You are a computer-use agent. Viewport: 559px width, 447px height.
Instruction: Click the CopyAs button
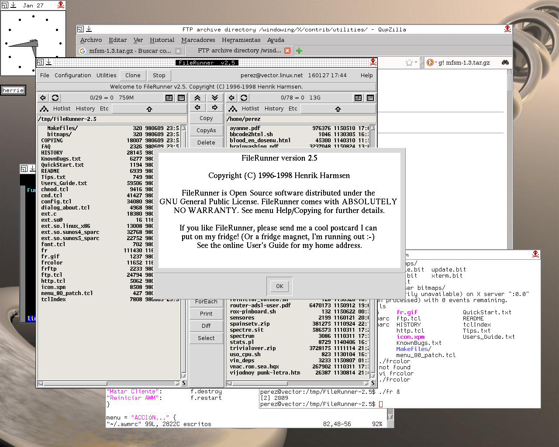click(206, 131)
